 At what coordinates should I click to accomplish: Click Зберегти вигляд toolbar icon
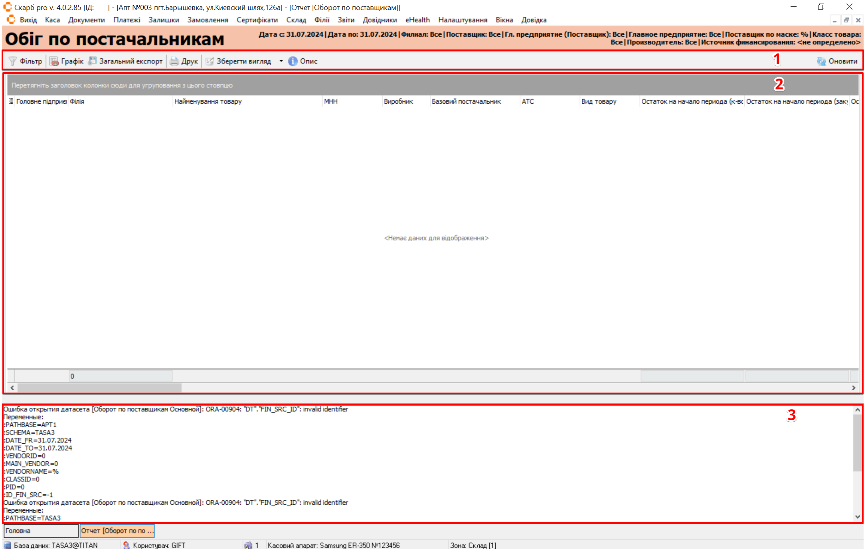coord(210,61)
